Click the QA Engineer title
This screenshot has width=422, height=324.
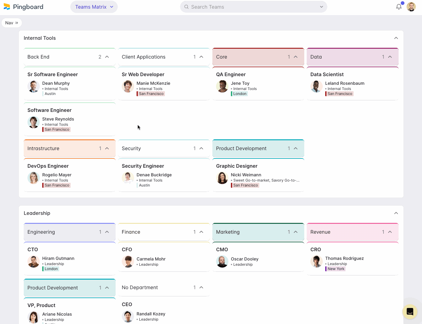[x=231, y=74]
